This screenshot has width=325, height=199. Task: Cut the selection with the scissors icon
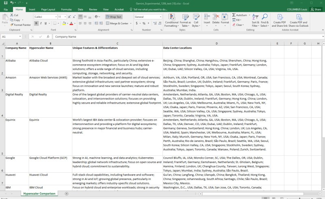coord(12,15)
